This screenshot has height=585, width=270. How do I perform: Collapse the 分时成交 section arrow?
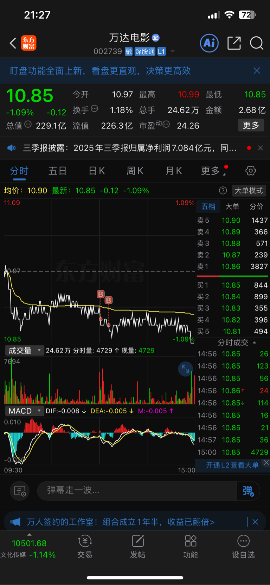coord(255,342)
